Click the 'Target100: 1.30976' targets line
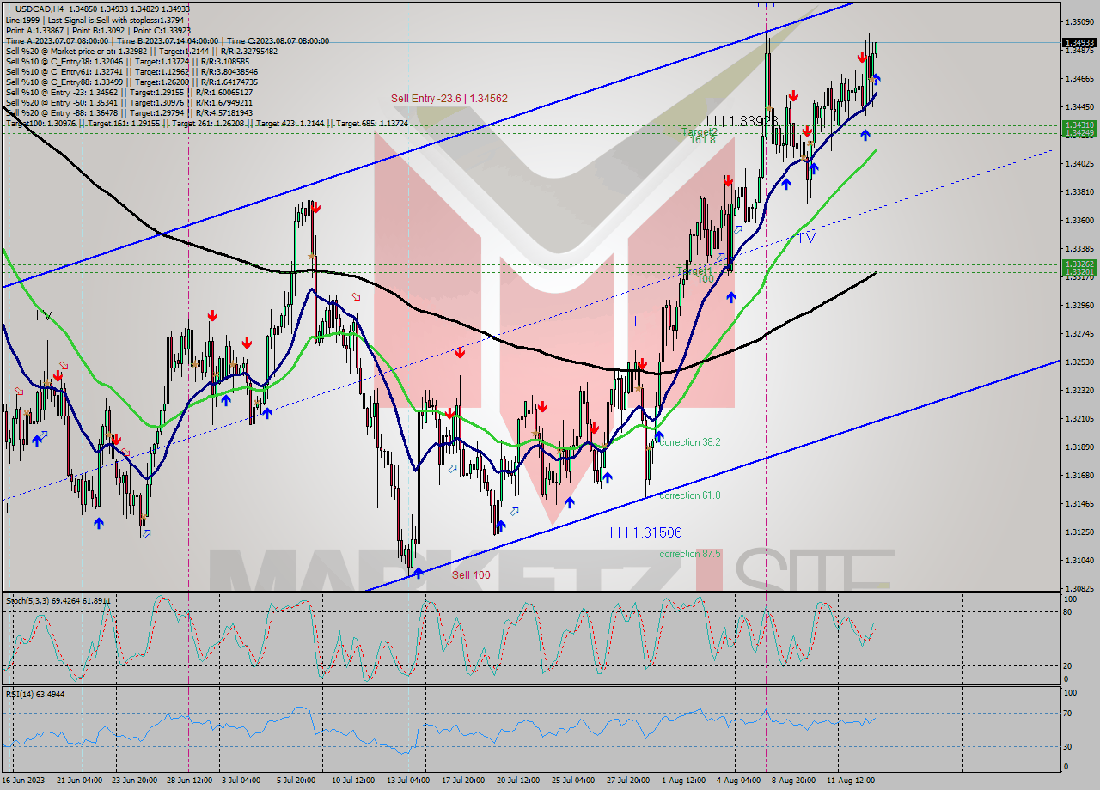Viewport: 1100px width, 790px height. [x=206, y=123]
